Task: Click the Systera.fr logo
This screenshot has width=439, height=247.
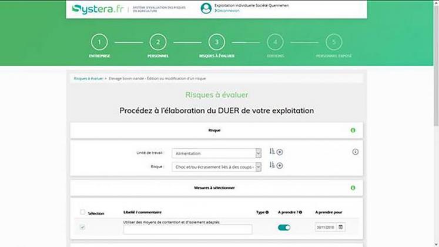Action: tap(94, 9)
